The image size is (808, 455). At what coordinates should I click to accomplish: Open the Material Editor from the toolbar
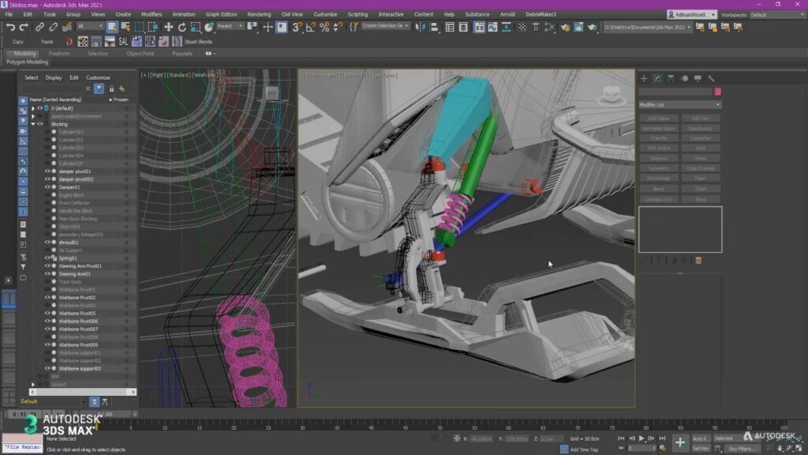pos(522,27)
